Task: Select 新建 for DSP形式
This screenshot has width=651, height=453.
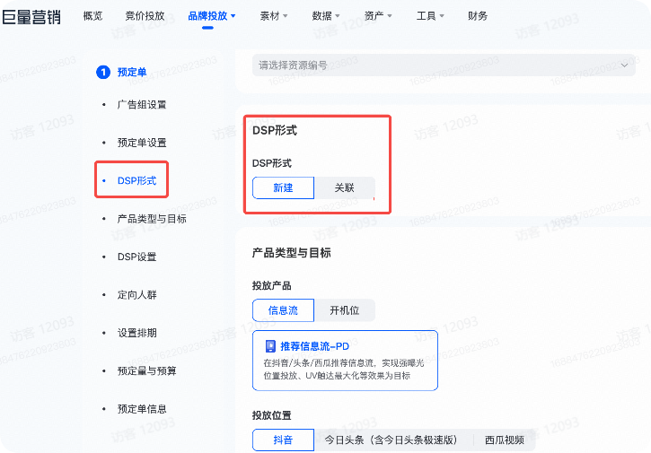Action: pos(283,187)
